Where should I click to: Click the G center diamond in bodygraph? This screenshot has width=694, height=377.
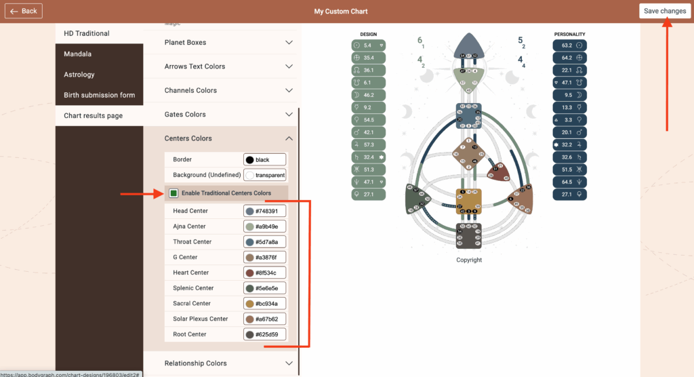coord(469,154)
